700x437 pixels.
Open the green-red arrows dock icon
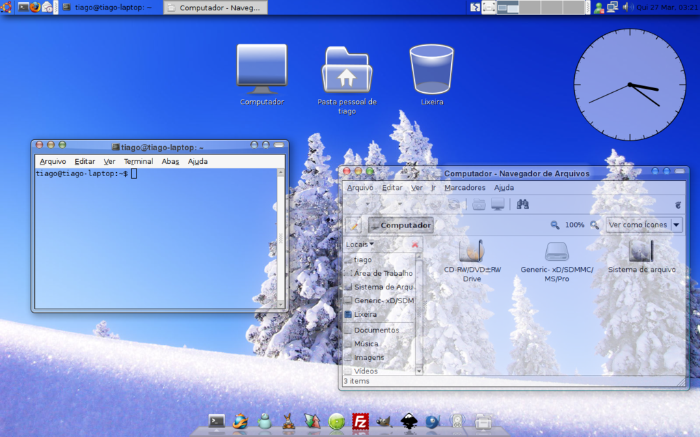(312, 421)
